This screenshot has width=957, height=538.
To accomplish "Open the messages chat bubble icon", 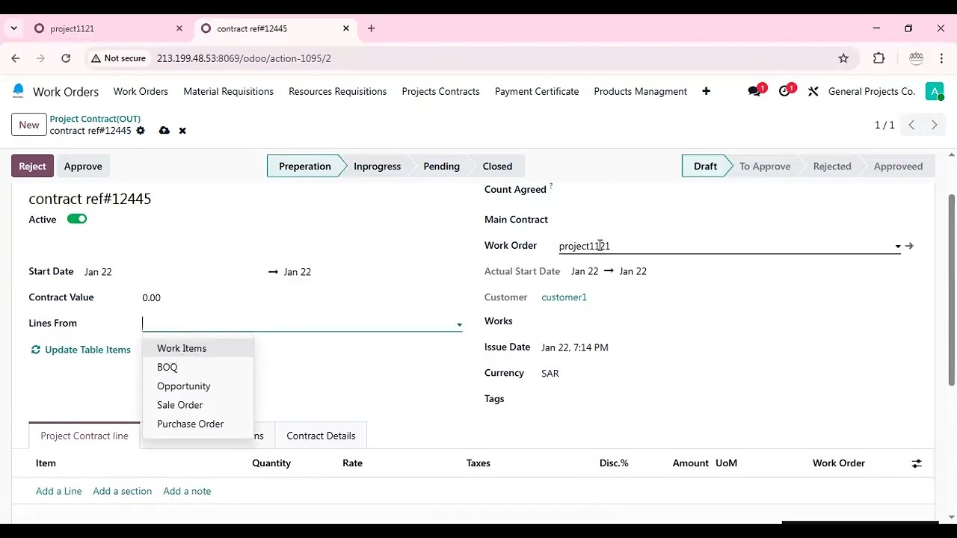I will tap(754, 91).
